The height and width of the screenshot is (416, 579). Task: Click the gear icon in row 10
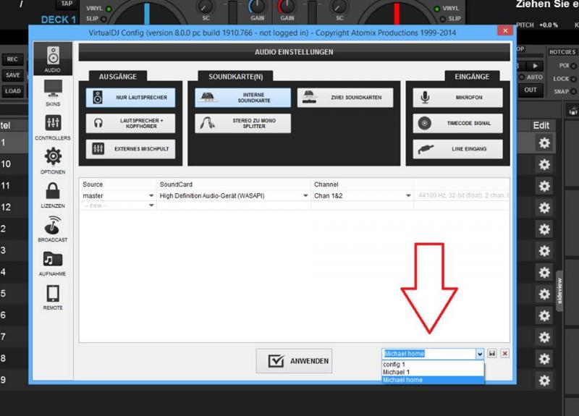[x=544, y=164]
